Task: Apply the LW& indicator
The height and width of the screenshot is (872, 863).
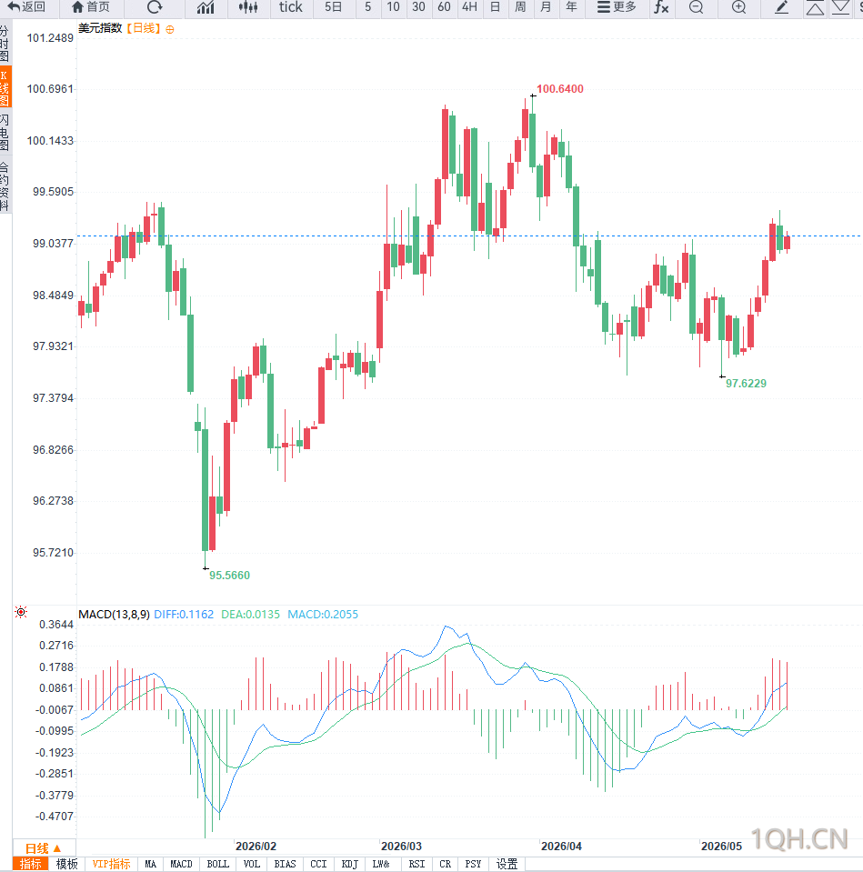Action: point(381,864)
